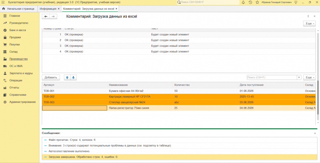Move row up with blue arrow
320x163 pixels.
pyautogui.click(x=67, y=77)
